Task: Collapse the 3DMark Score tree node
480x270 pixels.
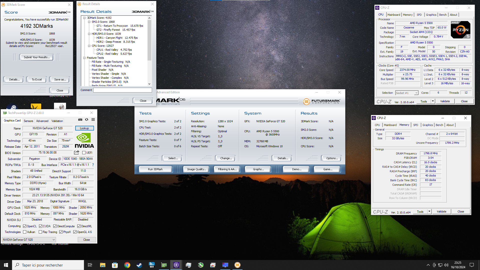Action: (85, 18)
